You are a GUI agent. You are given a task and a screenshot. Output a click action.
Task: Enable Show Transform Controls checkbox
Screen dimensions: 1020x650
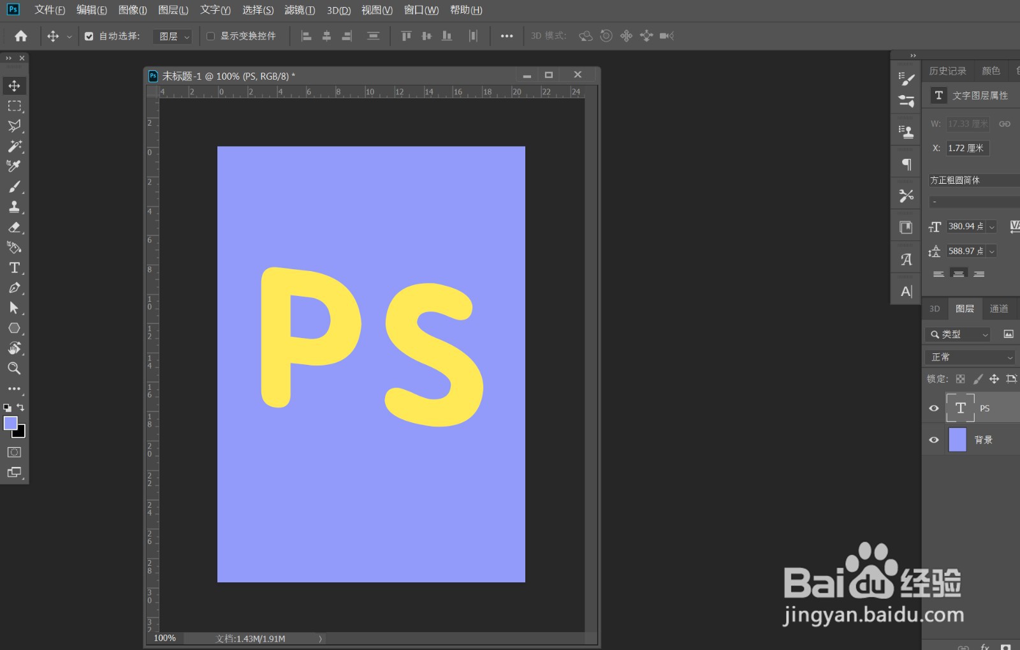[210, 36]
